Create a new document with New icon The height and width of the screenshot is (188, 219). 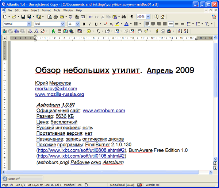pyautogui.click(x=5, y=17)
